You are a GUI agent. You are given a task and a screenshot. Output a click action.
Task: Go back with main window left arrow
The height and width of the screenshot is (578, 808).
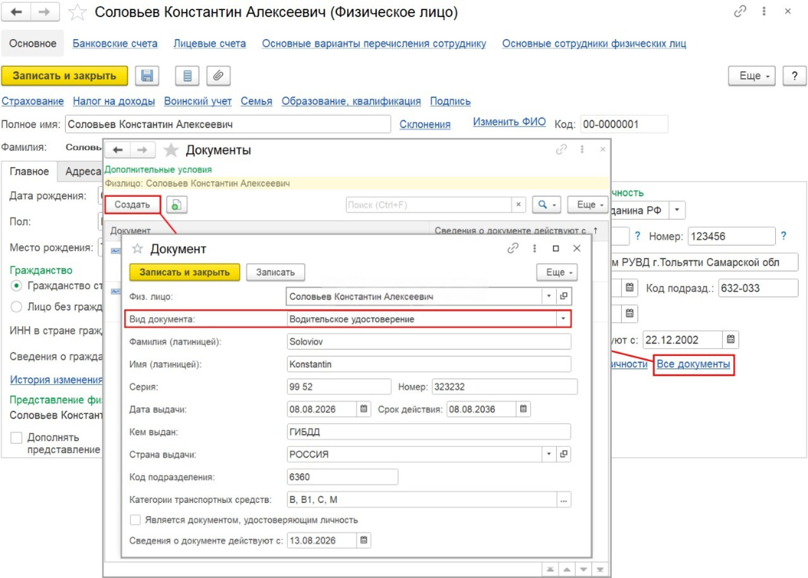tap(16, 12)
